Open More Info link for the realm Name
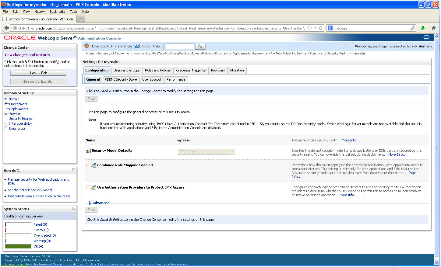Image resolution: width=441 pixels, height=267 pixels. (351, 140)
